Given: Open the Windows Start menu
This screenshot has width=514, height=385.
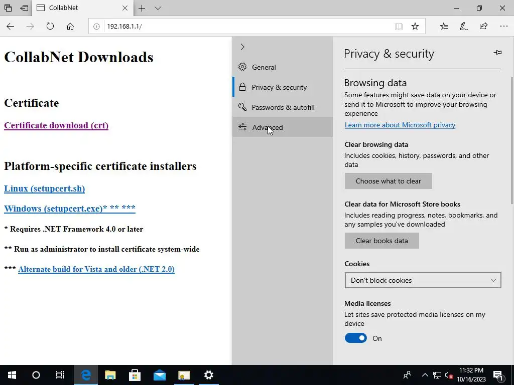Looking at the screenshot, I should coord(12,375).
